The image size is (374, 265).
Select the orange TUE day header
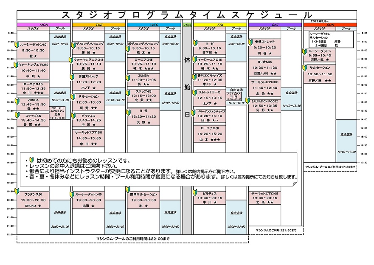click(99, 25)
